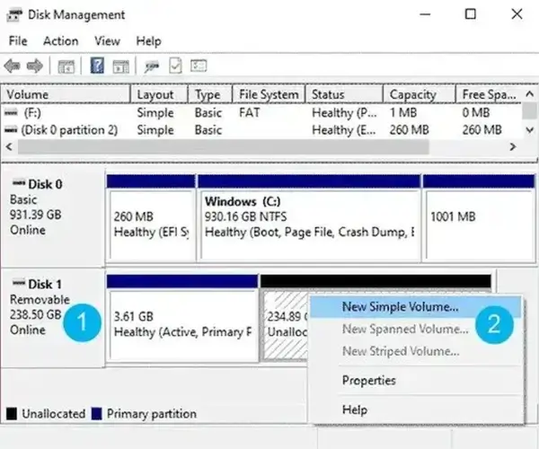
Task: Sort by the Status column header
Action: point(344,94)
